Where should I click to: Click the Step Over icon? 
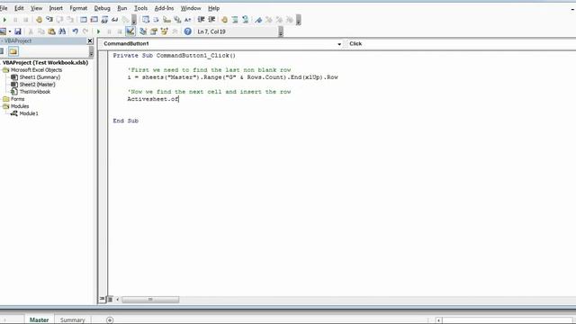point(59,20)
